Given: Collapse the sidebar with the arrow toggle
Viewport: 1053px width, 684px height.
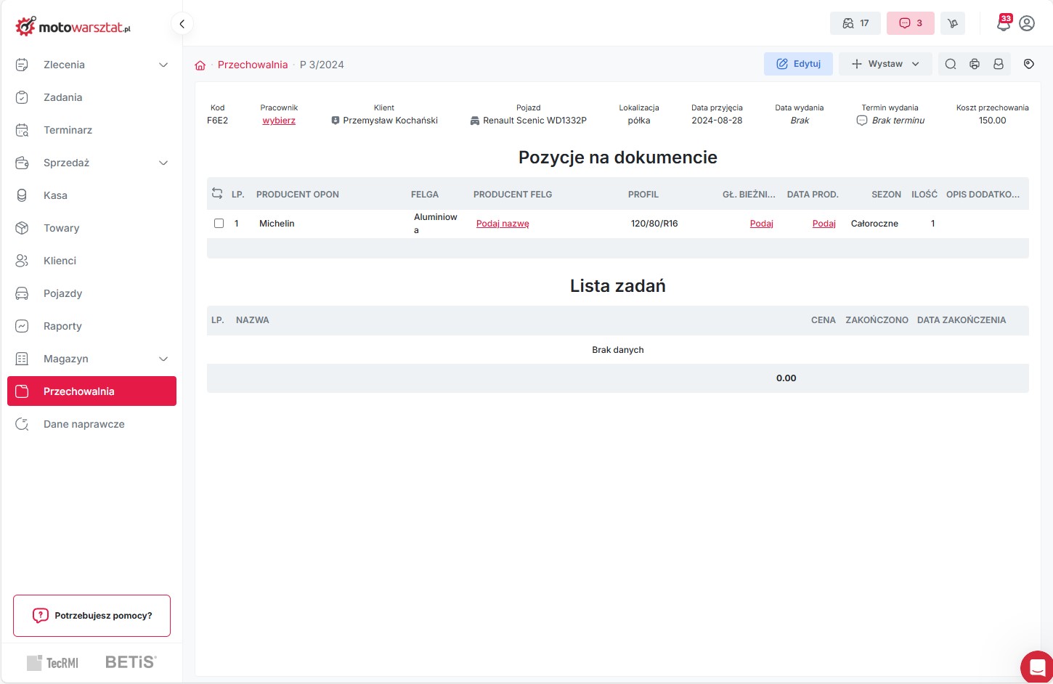Looking at the screenshot, I should click(x=182, y=24).
